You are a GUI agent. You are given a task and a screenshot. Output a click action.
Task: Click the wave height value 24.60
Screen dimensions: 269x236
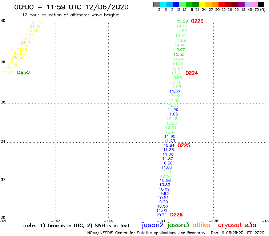pyautogui.click(x=26, y=42)
